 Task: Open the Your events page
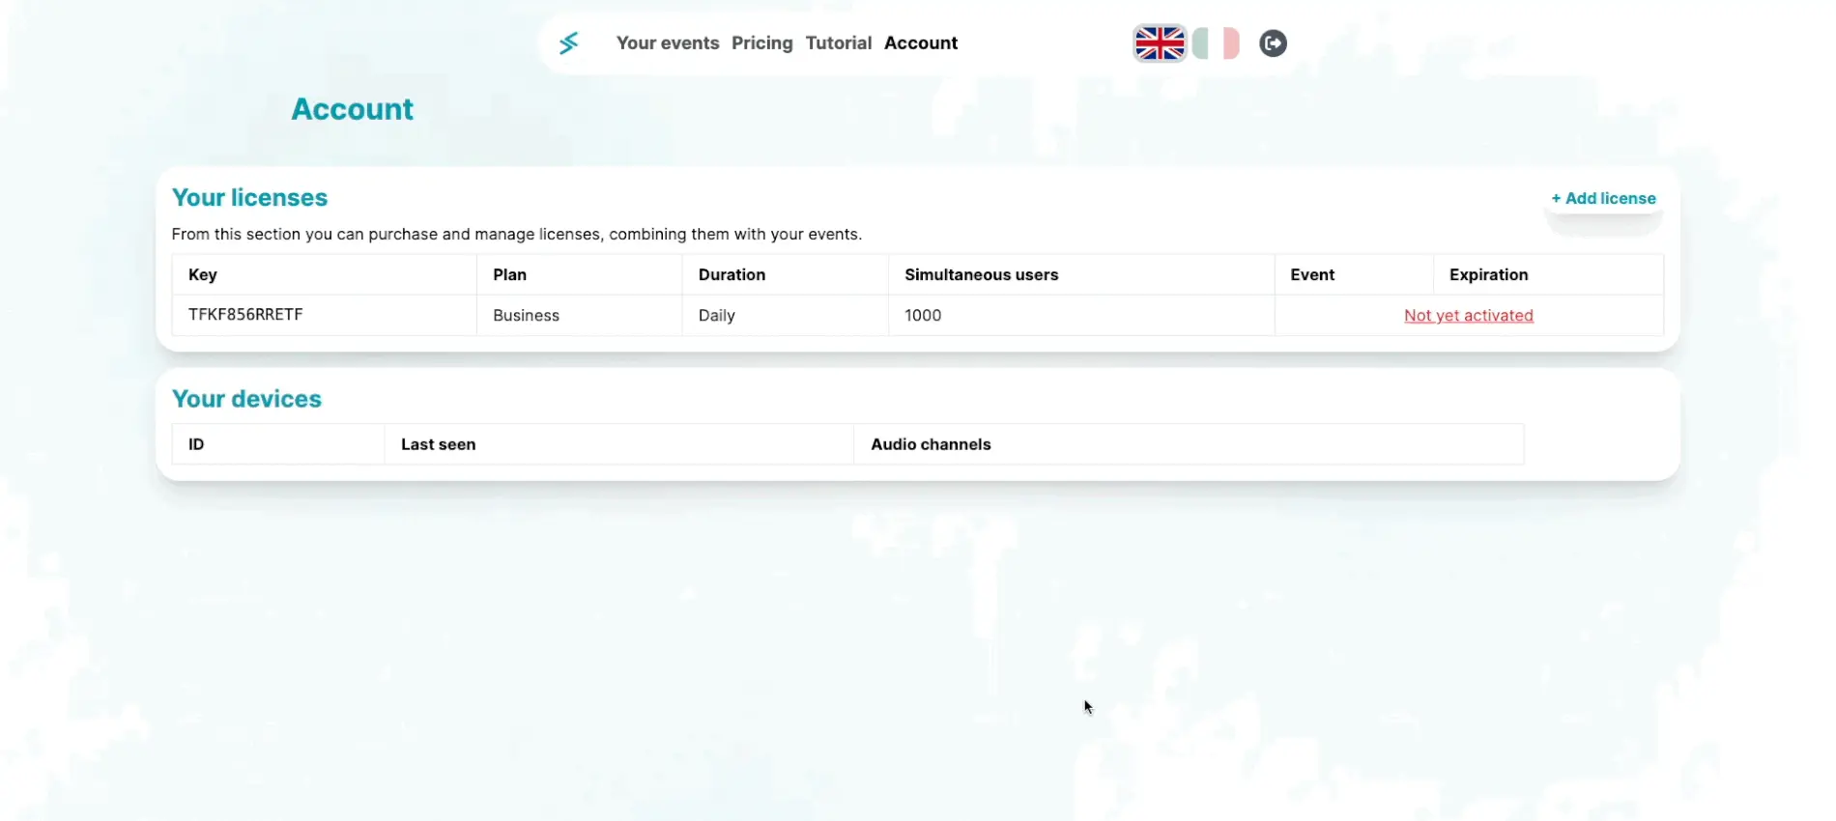(668, 43)
